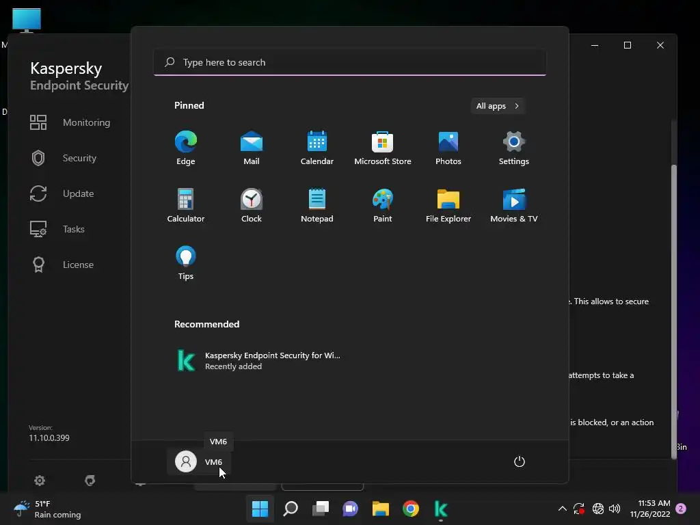This screenshot has width=700, height=525.
Task: Click the desktop computer icon
Action: 27,21
